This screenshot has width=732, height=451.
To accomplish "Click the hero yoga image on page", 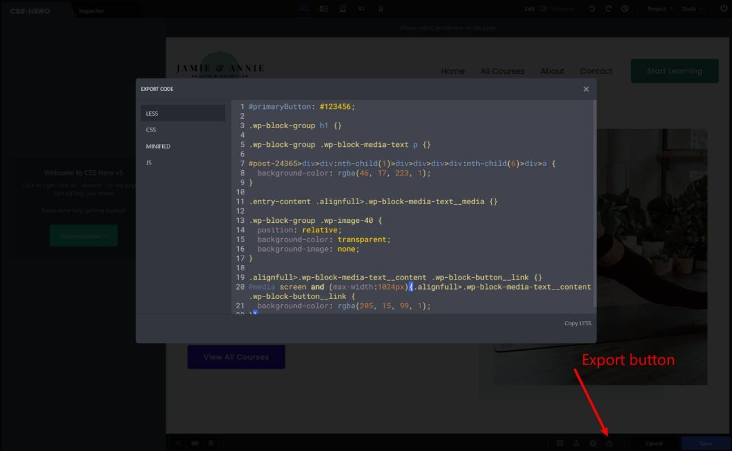I will coord(652,257).
